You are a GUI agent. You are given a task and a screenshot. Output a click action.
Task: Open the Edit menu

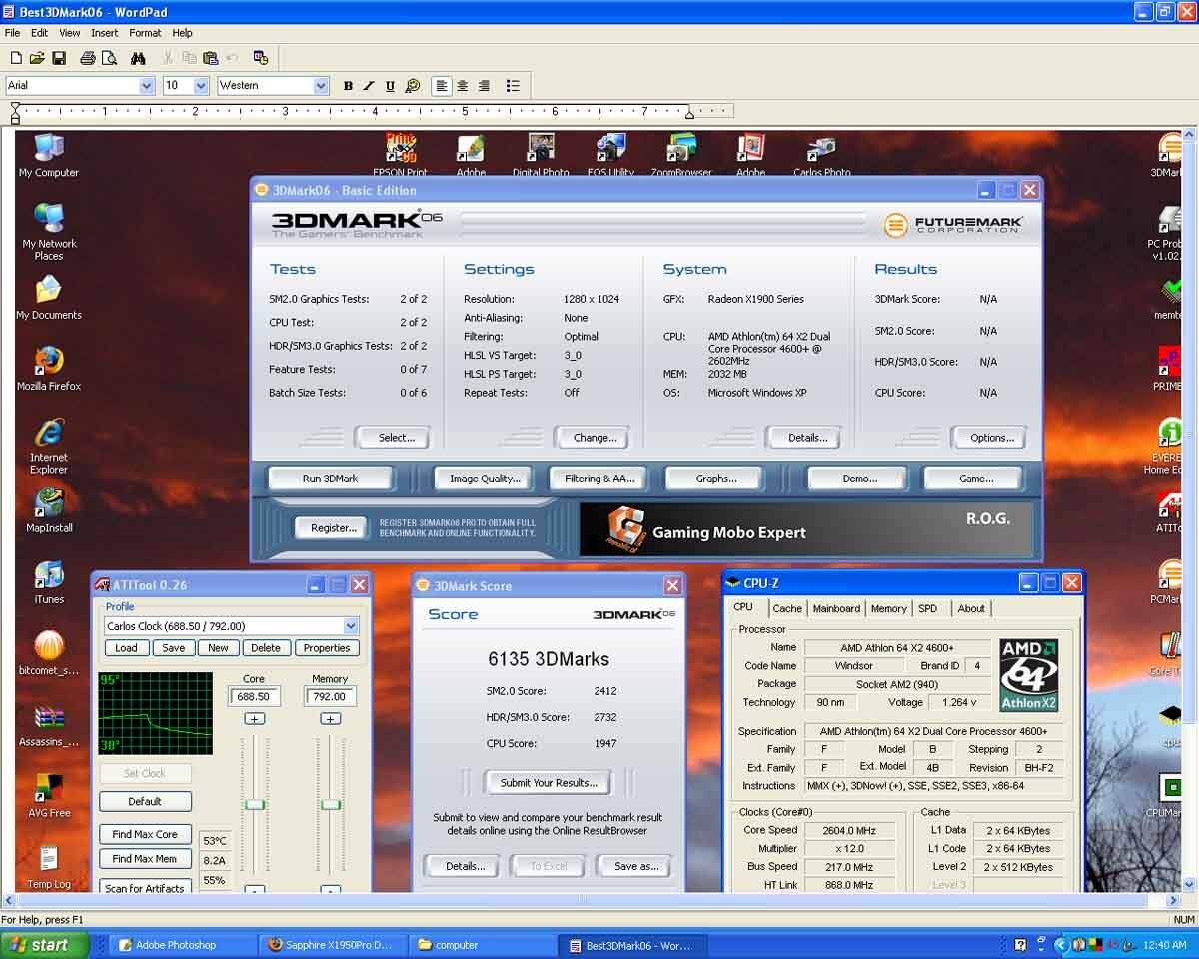(39, 33)
